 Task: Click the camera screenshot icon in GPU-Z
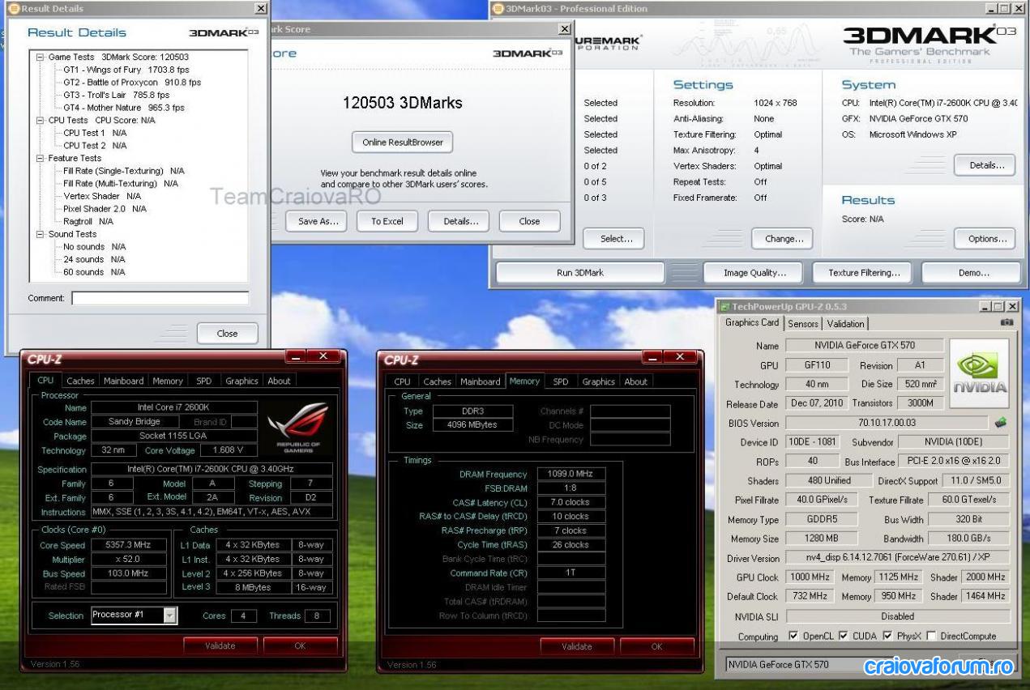[x=1006, y=322]
